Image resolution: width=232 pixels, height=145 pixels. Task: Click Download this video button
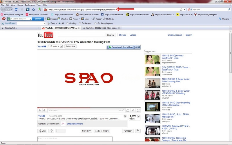coord(121,47)
